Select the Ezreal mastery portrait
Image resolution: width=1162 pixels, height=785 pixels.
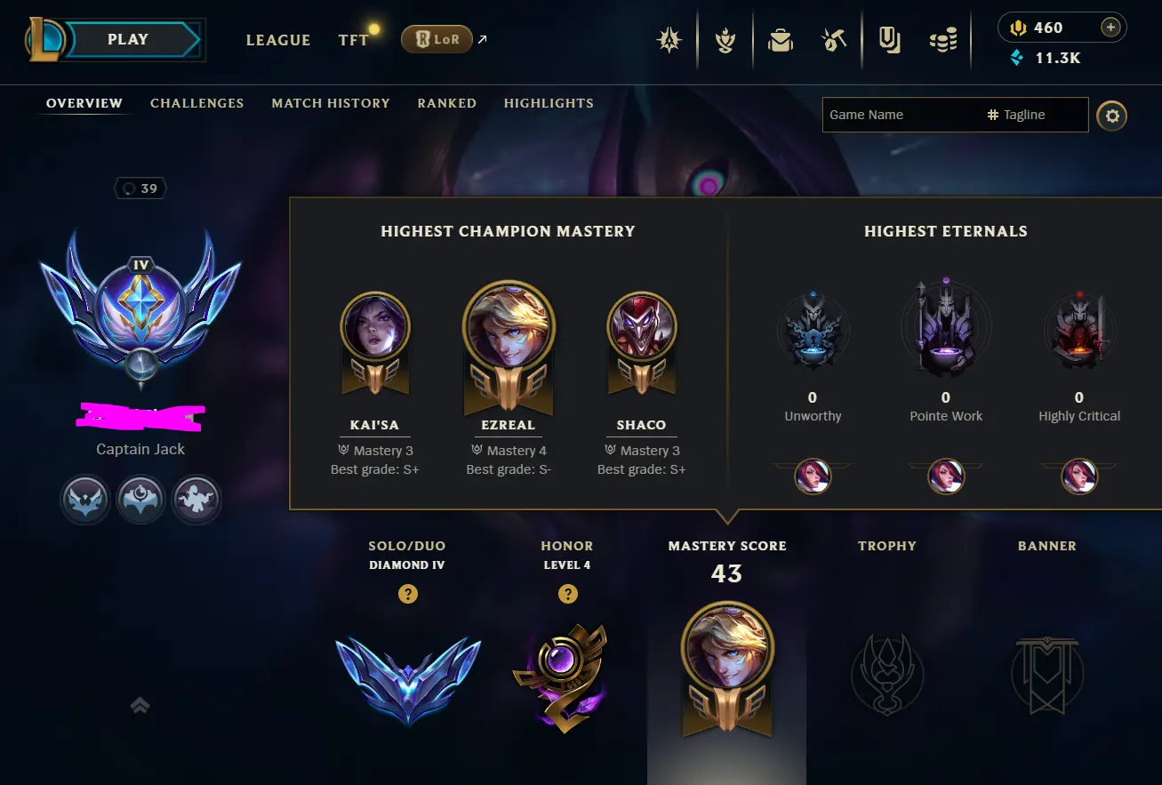509,327
